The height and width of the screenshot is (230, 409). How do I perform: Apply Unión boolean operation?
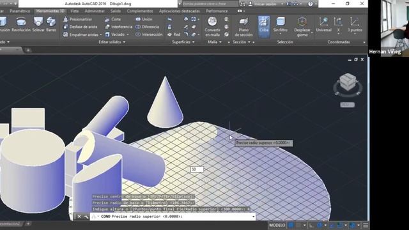click(x=144, y=19)
